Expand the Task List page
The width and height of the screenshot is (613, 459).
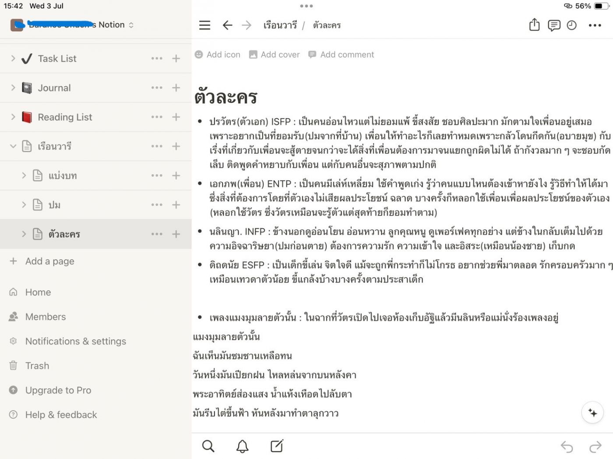[x=13, y=59]
